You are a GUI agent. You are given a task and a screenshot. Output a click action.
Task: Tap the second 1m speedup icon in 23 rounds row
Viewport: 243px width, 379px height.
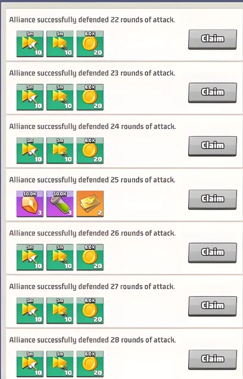[x=60, y=97]
